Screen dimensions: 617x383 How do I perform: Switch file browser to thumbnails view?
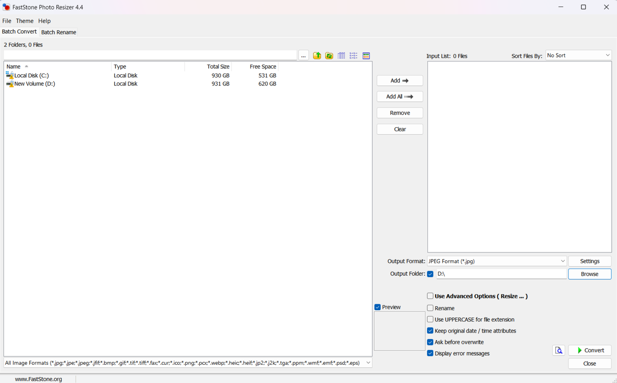pyautogui.click(x=366, y=56)
